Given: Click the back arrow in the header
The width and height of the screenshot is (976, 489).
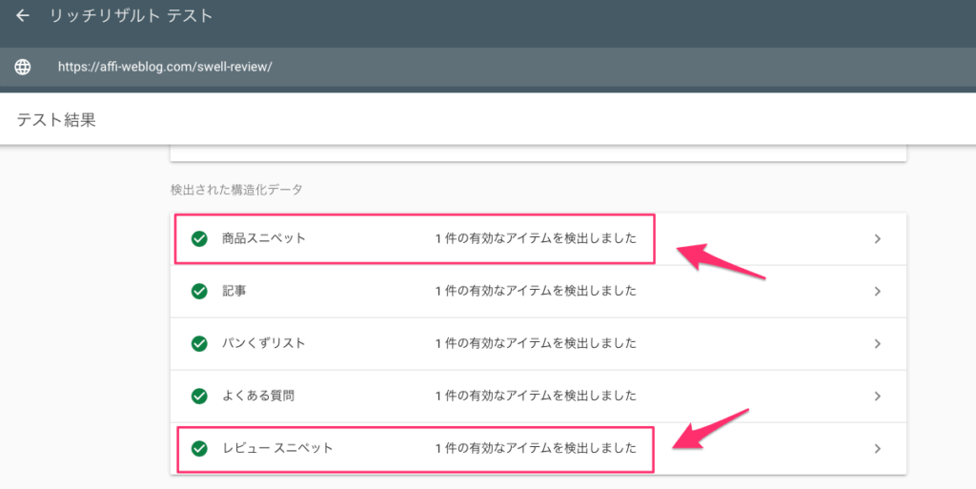Looking at the screenshot, I should (23, 15).
